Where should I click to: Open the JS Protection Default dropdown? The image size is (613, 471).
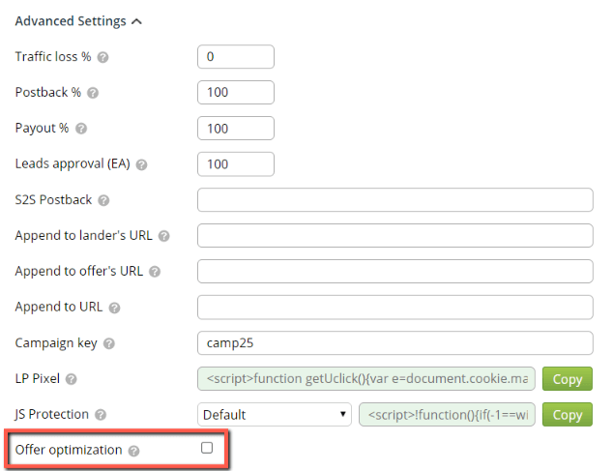coord(274,414)
